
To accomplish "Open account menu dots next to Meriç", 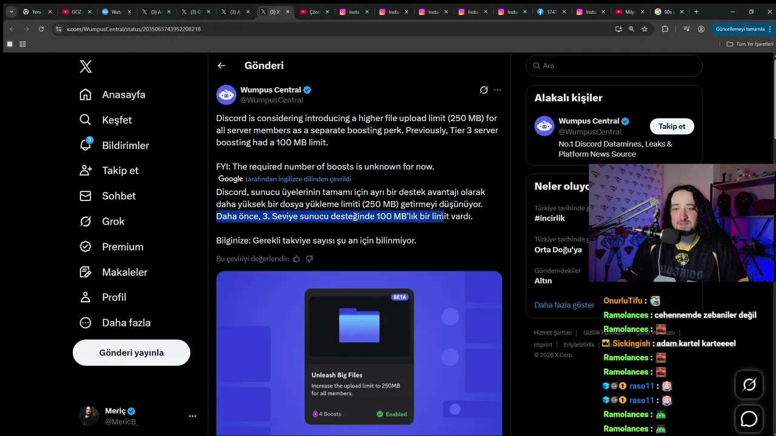I will (x=192, y=416).
